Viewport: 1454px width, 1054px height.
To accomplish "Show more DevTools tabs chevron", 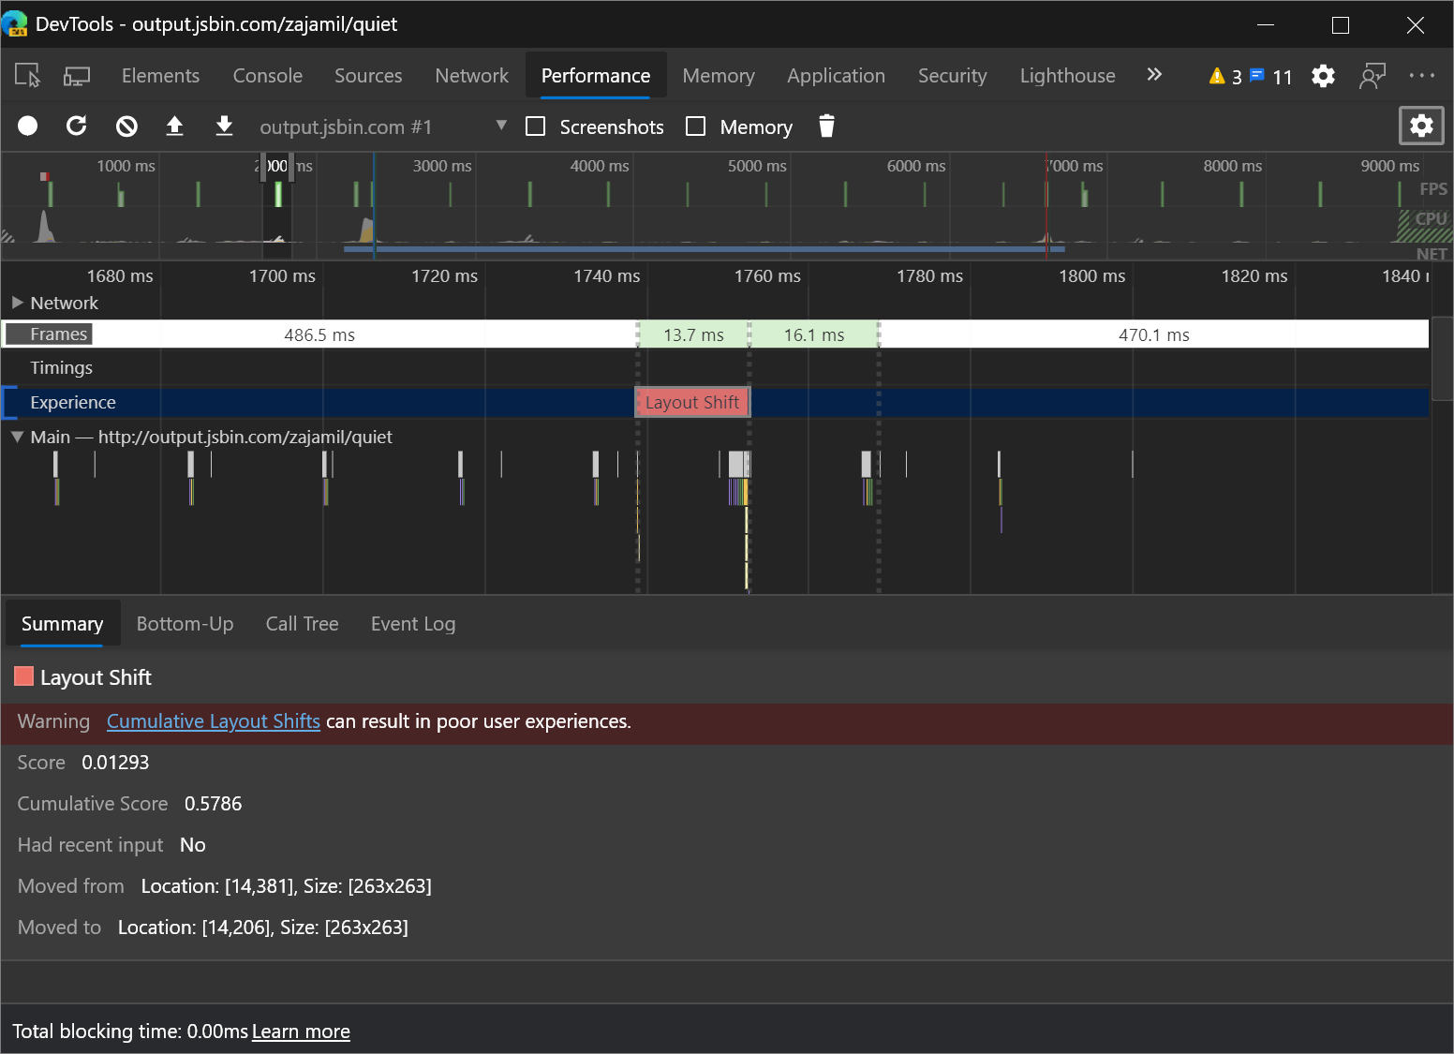I will (1154, 75).
